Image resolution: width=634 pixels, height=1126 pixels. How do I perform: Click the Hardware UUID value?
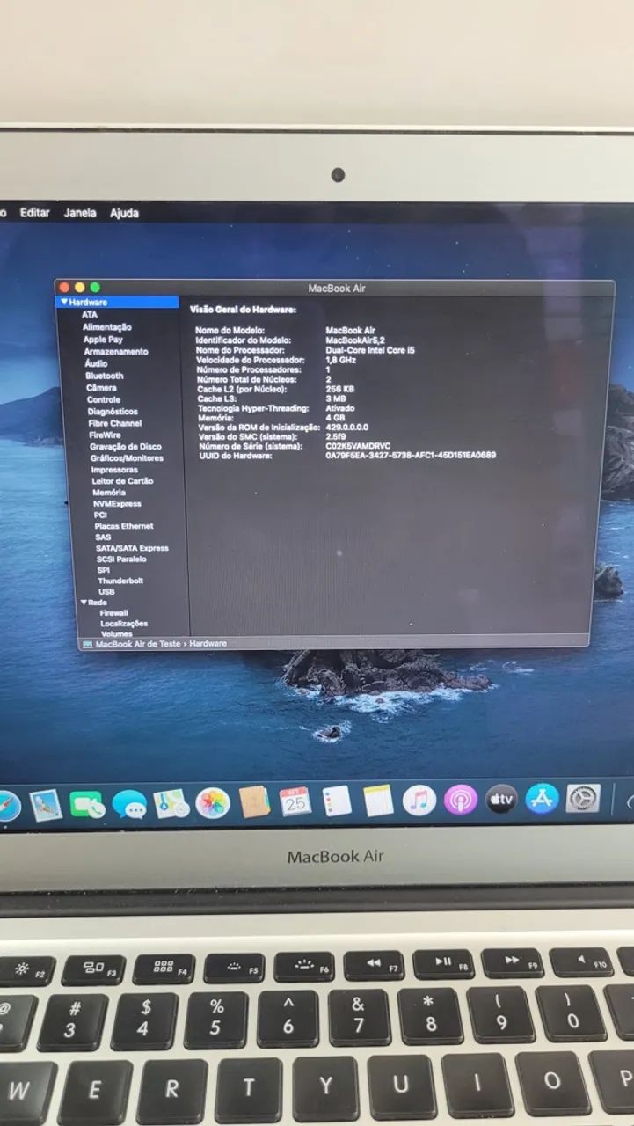[411, 456]
